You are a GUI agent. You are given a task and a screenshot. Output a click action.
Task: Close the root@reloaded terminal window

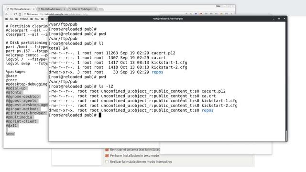pos(284,19)
